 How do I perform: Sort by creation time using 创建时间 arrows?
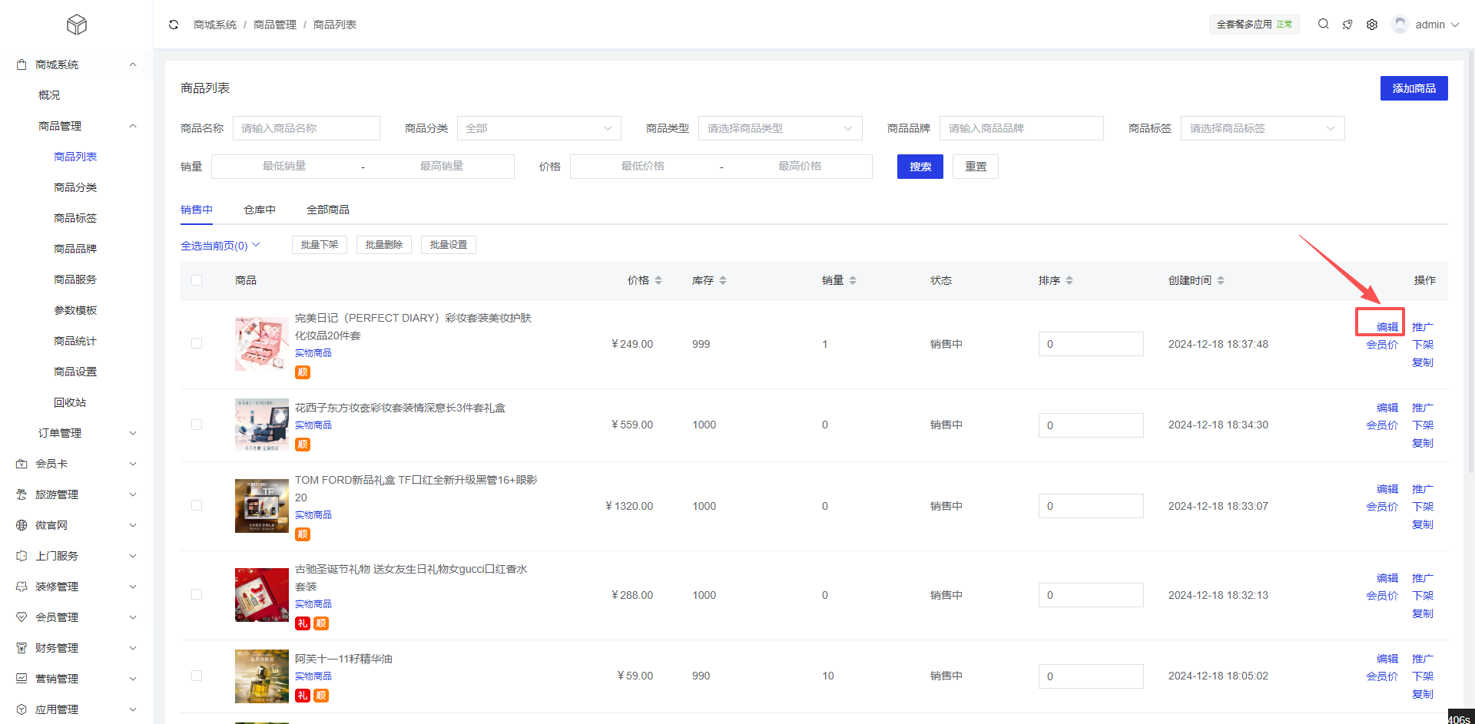1221,281
